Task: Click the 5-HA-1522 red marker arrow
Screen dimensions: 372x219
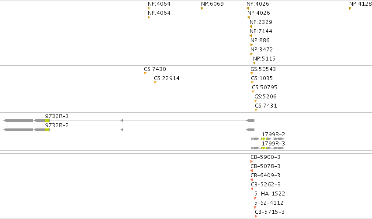Action: tap(256, 198)
